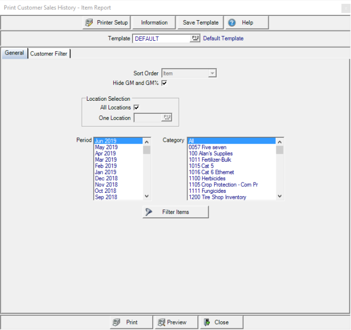The width and height of the screenshot is (351, 330).
Task: Click the Preview magnifier icon
Action: point(161,322)
